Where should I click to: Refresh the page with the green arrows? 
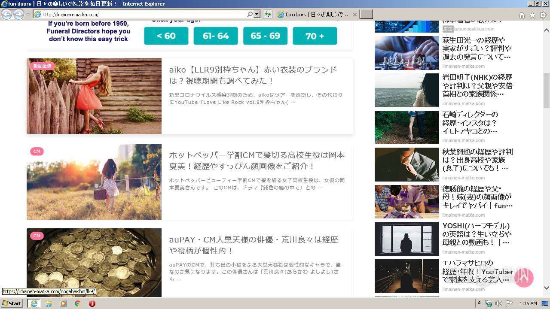point(268,14)
